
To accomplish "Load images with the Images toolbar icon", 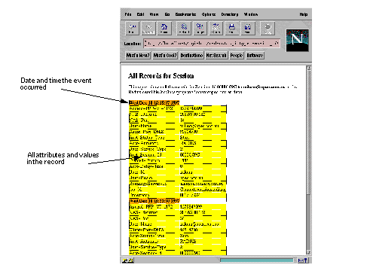I will pyautogui.click(x=200, y=28).
